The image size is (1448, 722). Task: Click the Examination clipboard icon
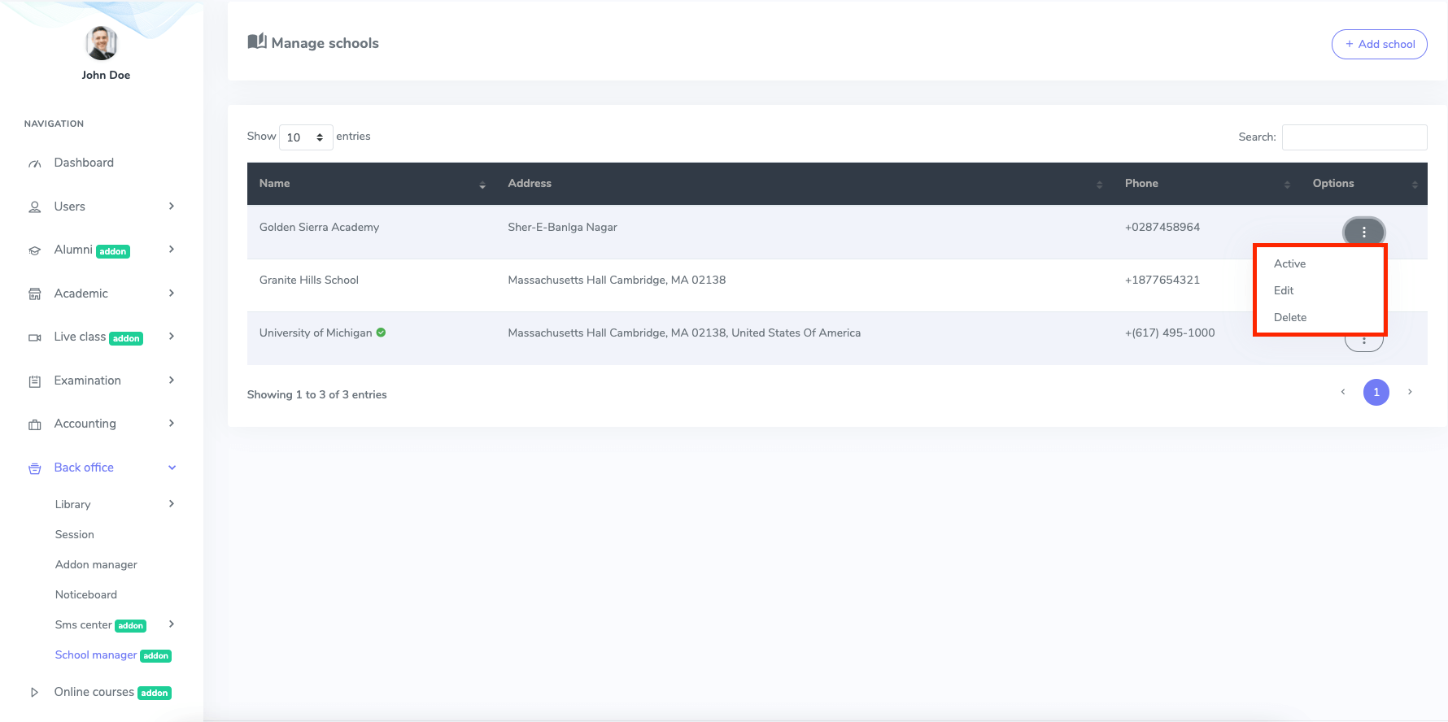click(x=34, y=381)
